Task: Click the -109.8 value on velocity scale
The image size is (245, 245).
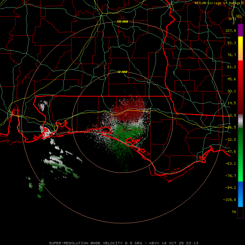Action: point(229,200)
